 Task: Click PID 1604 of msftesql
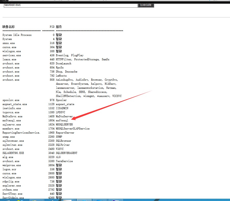(51, 120)
